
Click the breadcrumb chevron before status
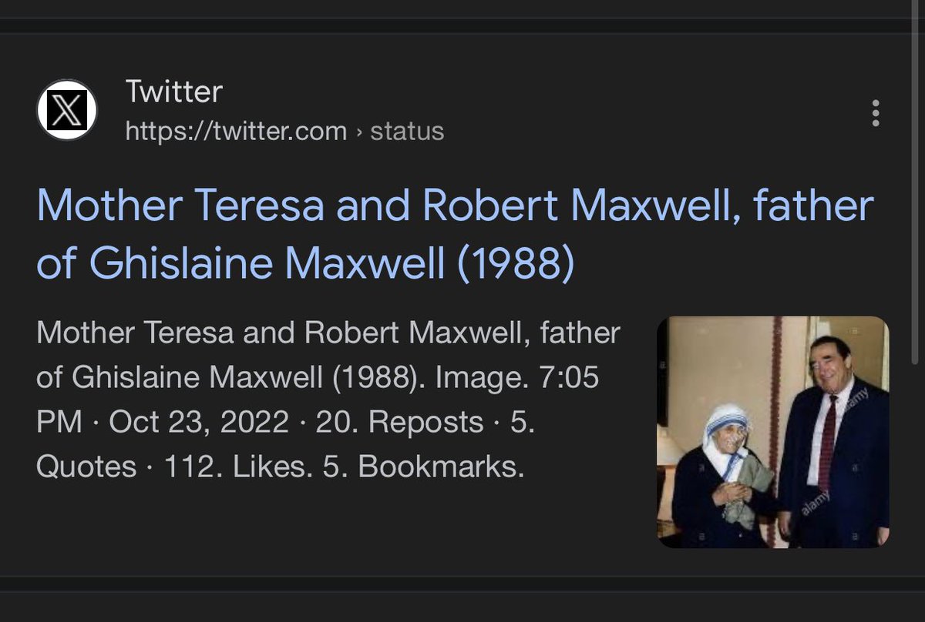(x=358, y=132)
